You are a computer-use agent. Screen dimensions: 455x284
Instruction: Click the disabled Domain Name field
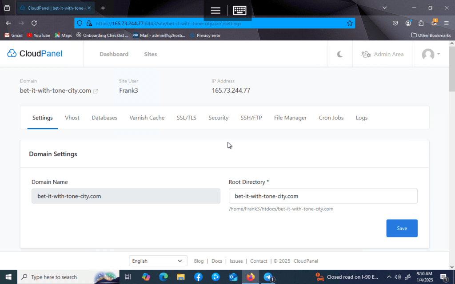(126, 196)
